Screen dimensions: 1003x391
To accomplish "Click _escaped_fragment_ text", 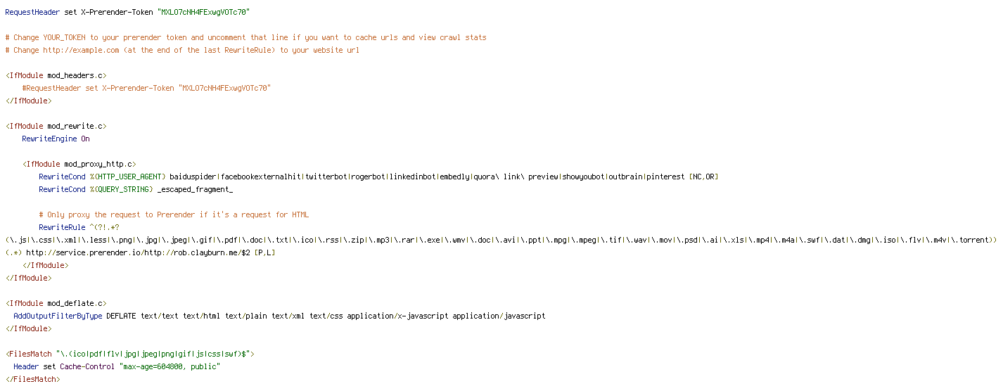I will pyautogui.click(x=195, y=189).
